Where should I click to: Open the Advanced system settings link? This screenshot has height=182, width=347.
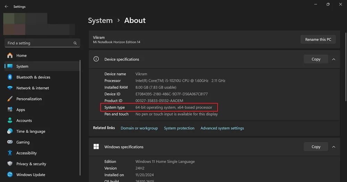click(x=222, y=128)
